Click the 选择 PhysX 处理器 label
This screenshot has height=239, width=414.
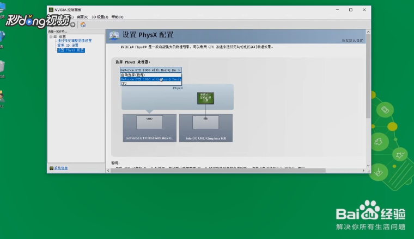point(133,62)
